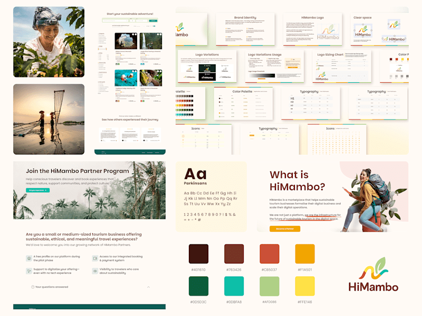Open the Clear space slide
This screenshot has height=316, width=422.
coord(379,29)
